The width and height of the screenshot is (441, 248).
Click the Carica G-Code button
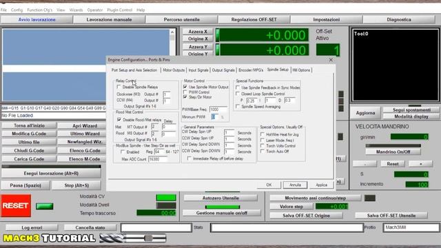(x=29, y=159)
